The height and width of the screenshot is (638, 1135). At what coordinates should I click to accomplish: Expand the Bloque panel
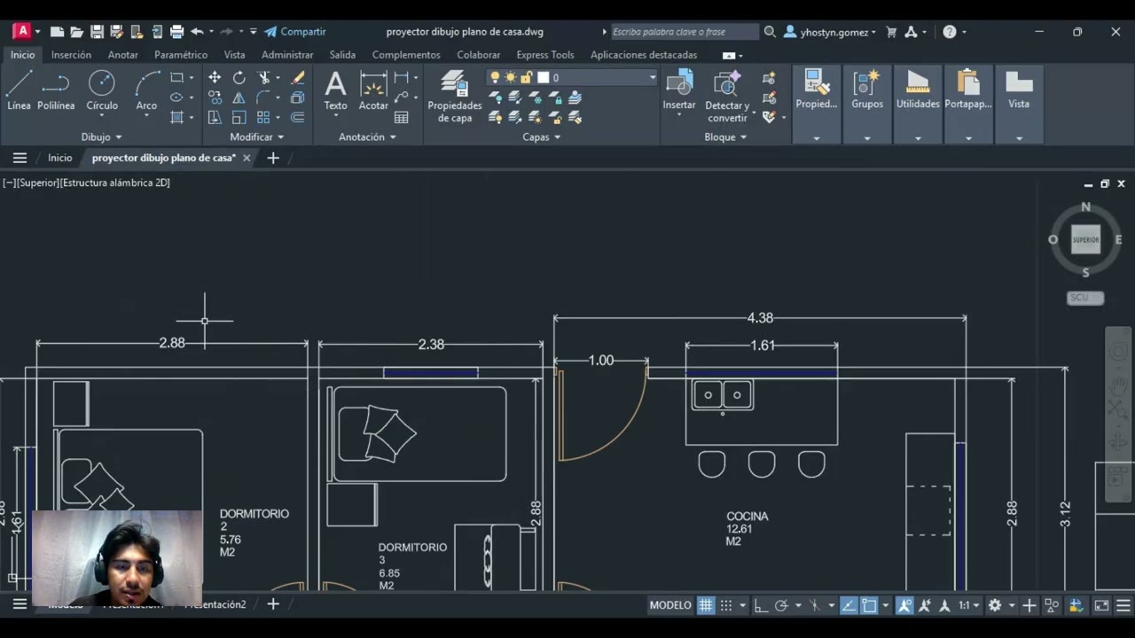(x=725, y=137)
